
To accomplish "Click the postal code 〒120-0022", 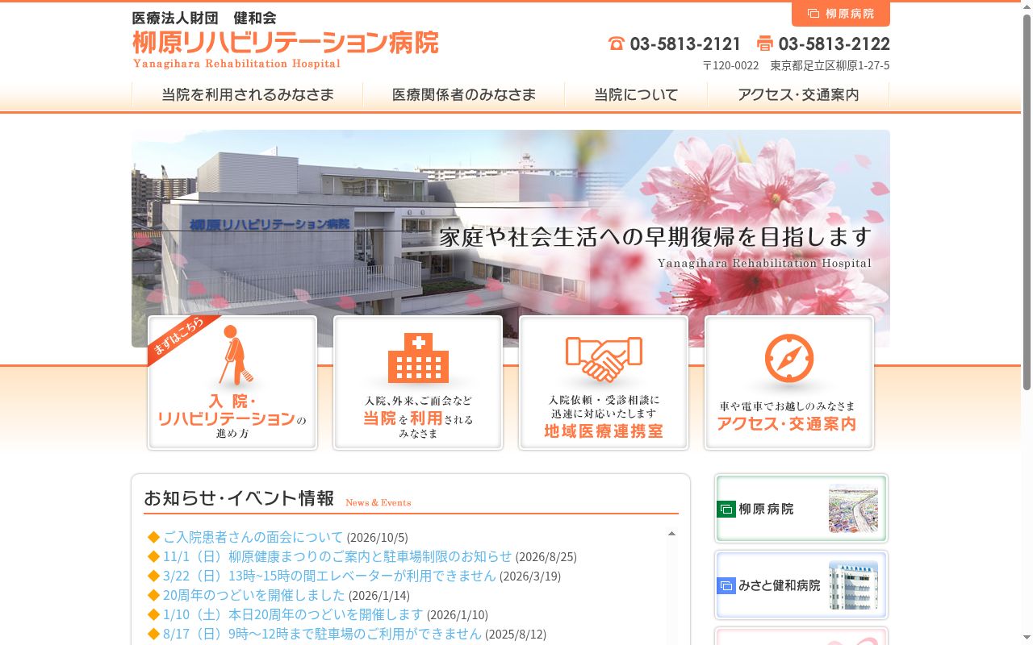I will tap(730, 65).
